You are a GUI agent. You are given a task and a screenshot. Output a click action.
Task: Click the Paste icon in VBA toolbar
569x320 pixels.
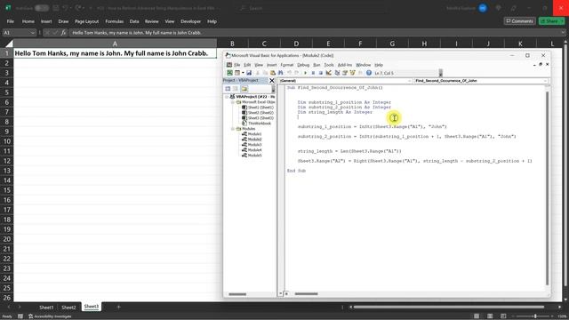[x=273, y=73]
